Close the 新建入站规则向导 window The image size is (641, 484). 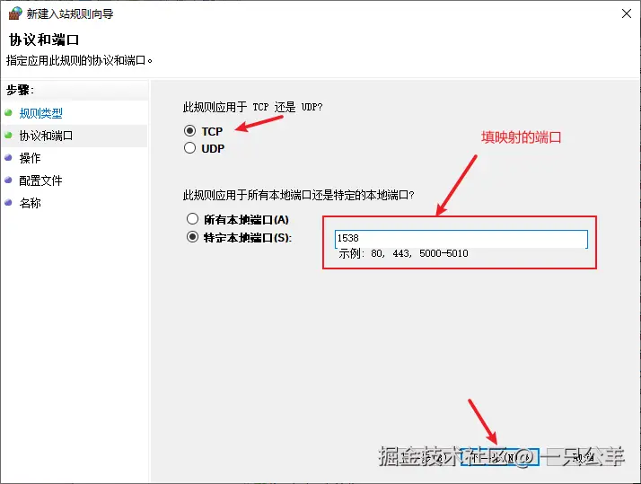[627, 13]
